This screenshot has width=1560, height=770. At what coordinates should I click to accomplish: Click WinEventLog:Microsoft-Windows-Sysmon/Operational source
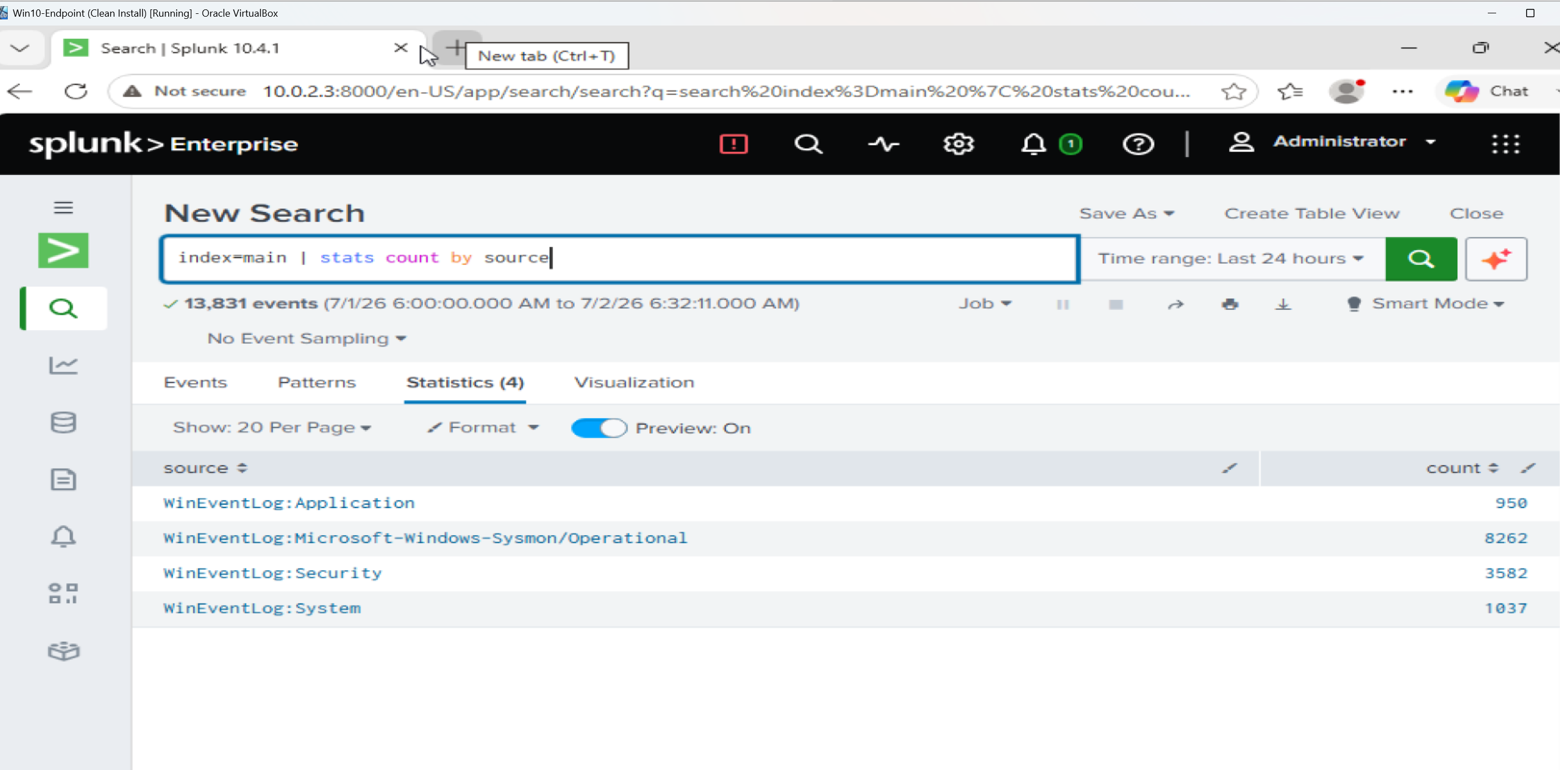[425, 538]
